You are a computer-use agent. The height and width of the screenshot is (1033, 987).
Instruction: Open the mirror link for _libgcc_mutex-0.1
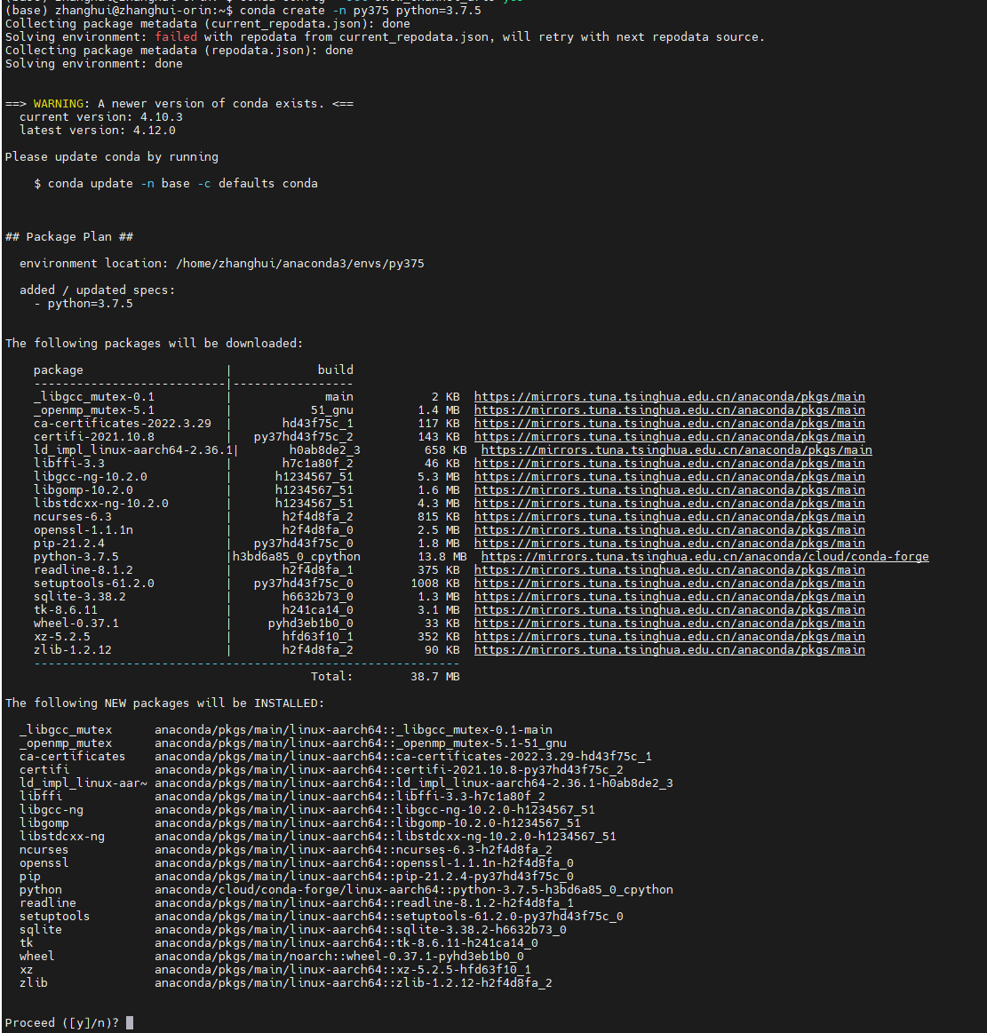coord(669,397)
